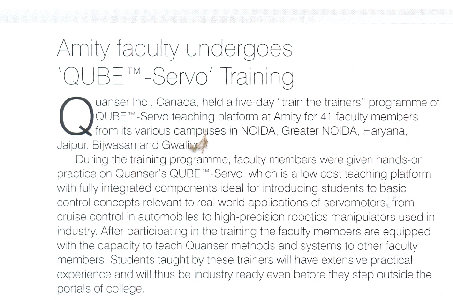Click 'portals of college' in the final line
453x300 pixels.
pyautogui.click(x=100, y=288)
